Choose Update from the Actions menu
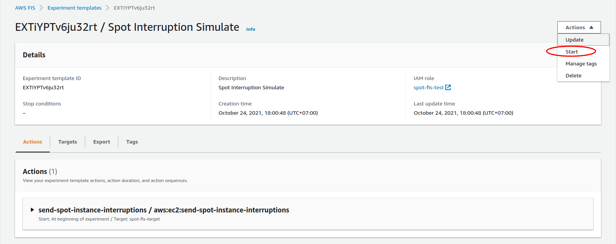Screen dimensions: 616x244 click(x=583, y=40)
